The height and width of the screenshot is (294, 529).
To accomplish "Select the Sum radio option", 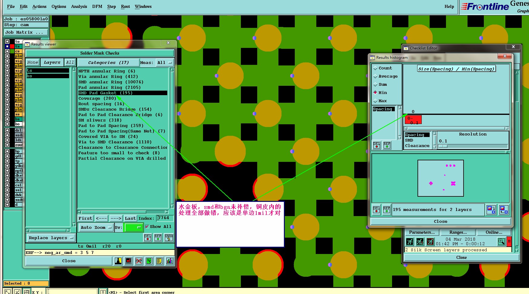I will tap(375, 85).
